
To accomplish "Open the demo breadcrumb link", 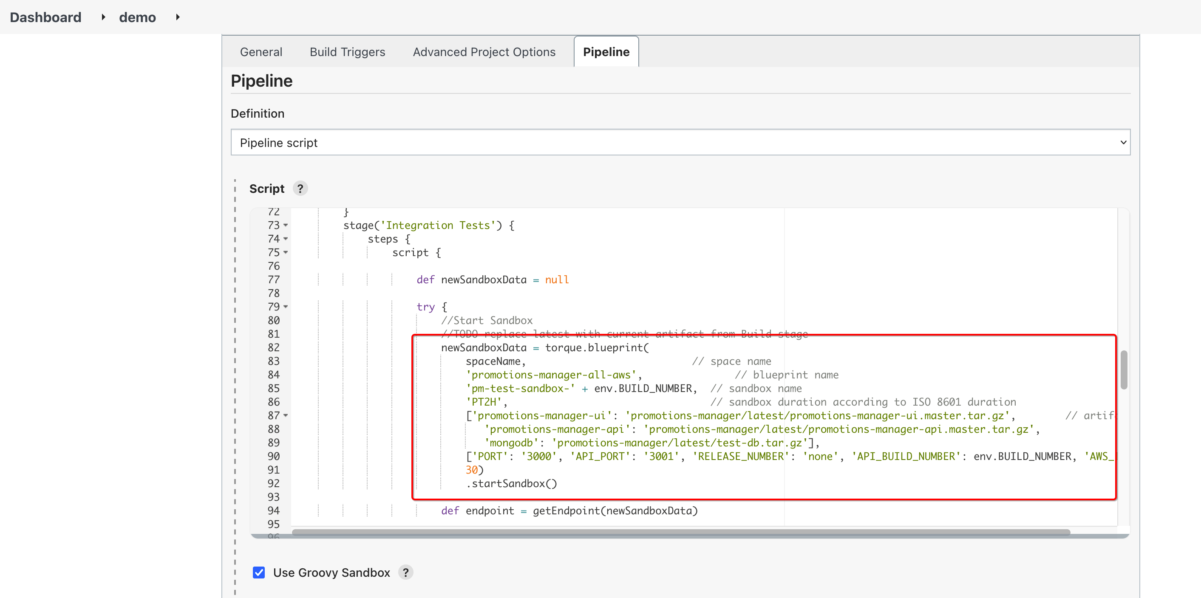I will pos(138,17).
